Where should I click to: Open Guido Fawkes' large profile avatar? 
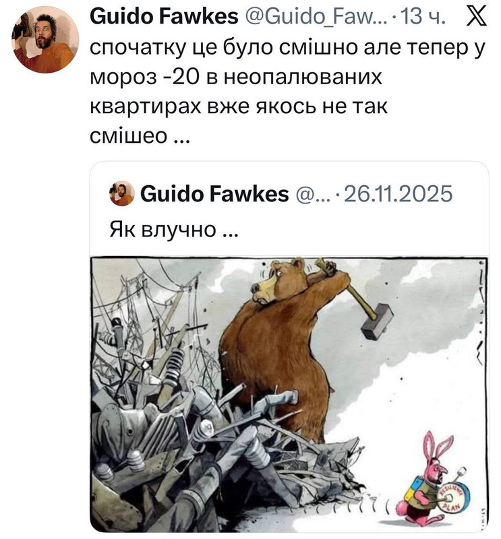click(x=45, y=40)
